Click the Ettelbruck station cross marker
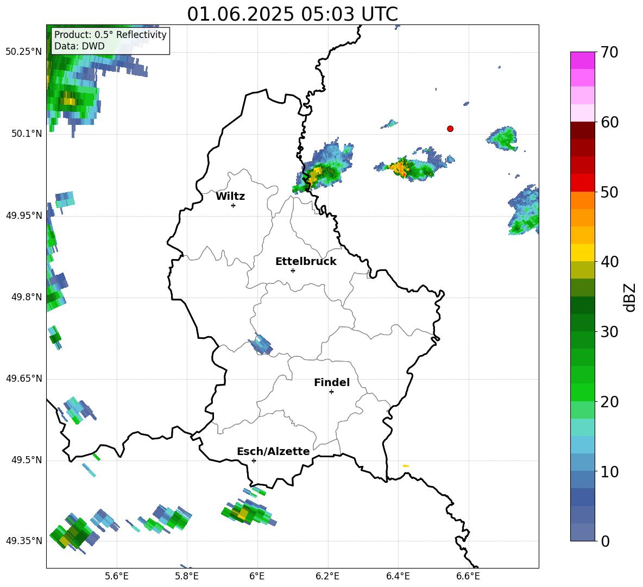 pos(293,270)
